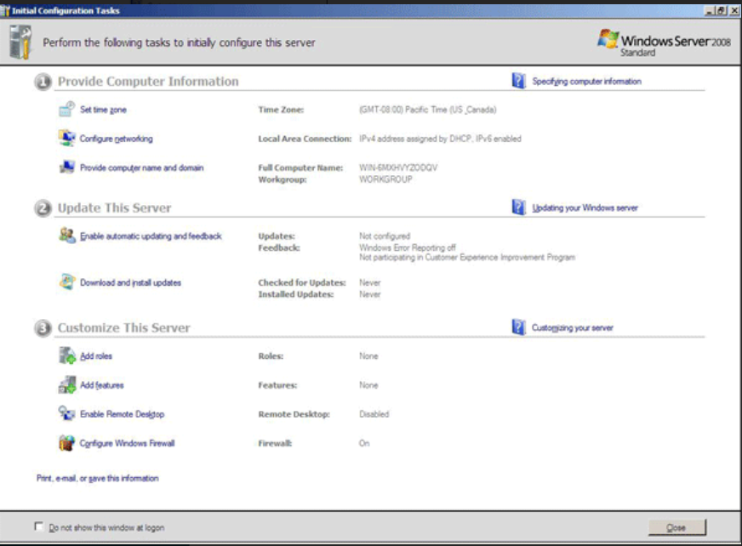Click the Set time zone clock icon

point(66,109)
